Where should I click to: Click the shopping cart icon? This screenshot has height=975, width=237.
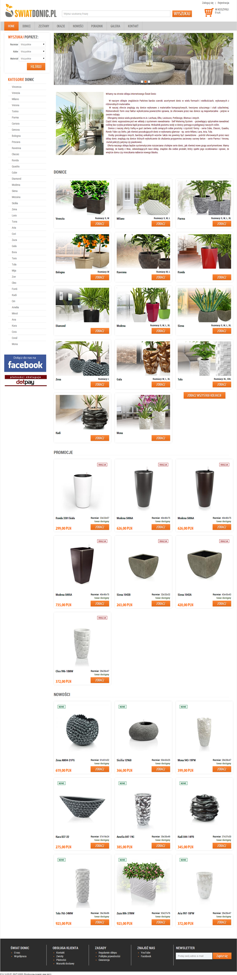pos(208,12)
